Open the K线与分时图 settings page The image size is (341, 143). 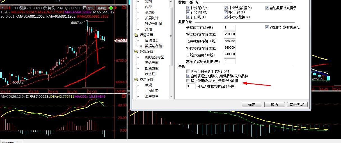click(x=154, y=57)
